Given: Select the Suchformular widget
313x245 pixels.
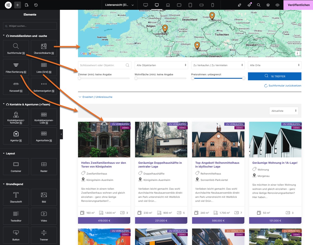Looking at the screenshot, I should [16, 49].
